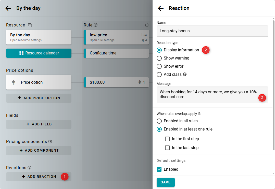Select the Show warning radio option

159,58
